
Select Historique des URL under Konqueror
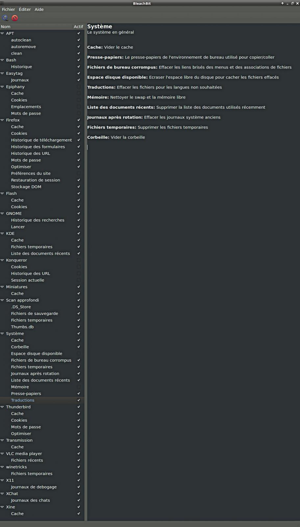tap(42, 273)
